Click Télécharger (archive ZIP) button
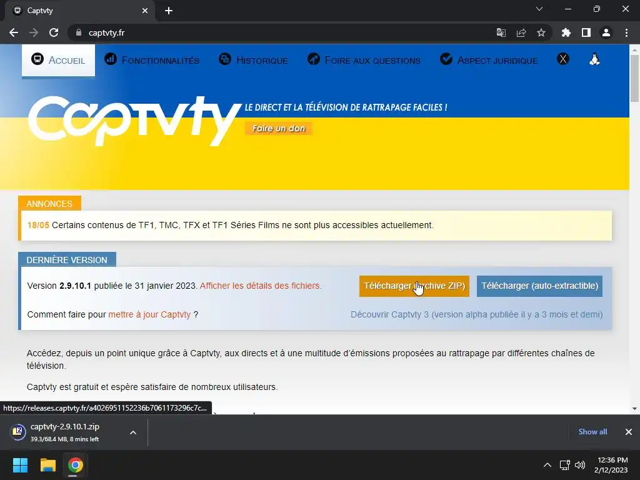 click(x=414, y=286)
